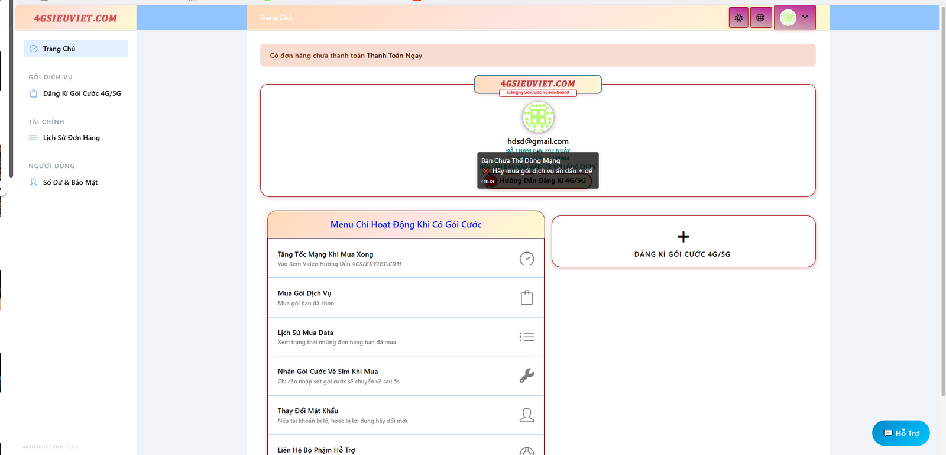
Task: Click list icon in Lịch Sử Mua Data row
Action: click(x=527, y=337)
